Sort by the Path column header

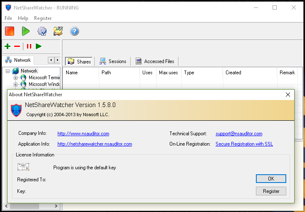tap(119, 73)
